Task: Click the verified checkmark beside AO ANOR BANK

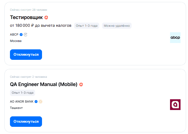Action: click(x=36, y=101)
